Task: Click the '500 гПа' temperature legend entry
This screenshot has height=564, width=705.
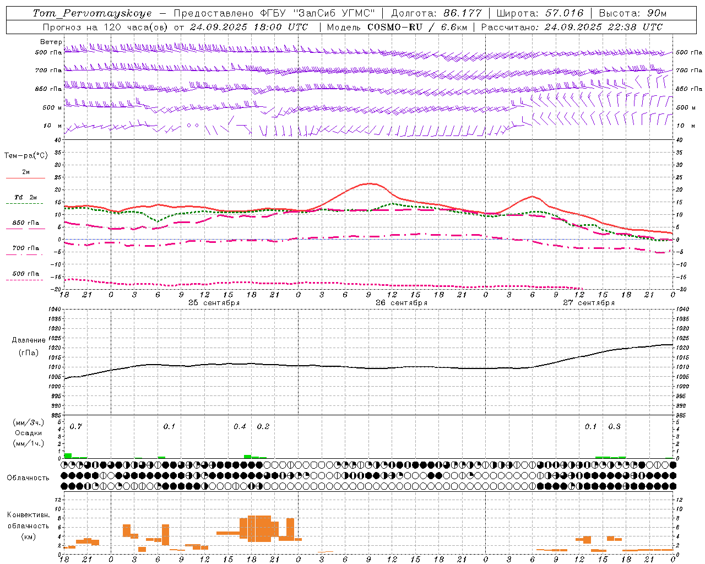Action: pos(25,274)
